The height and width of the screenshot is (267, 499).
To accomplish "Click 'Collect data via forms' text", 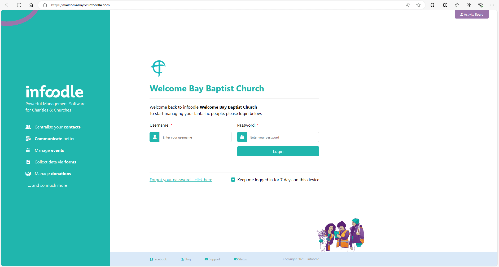I will pyautogui.click(x=55, y=162).
